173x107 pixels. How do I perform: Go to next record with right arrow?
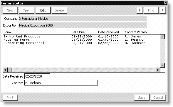162,10
